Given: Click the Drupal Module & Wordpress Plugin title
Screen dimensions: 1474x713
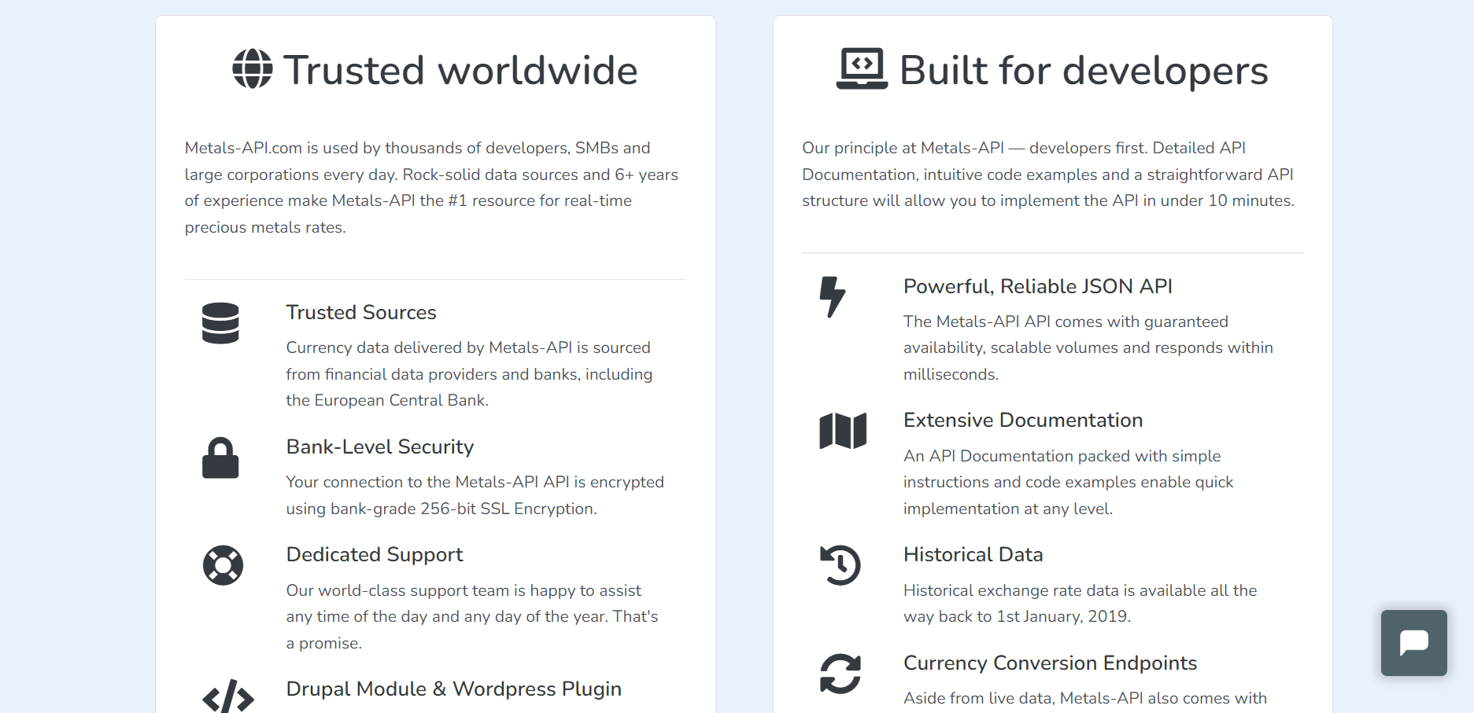Looking at the screenshot, I should click(x=454, y=689).
